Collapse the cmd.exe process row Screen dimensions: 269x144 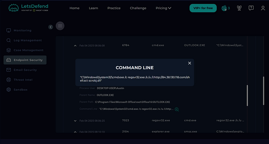(x=75, y=46)
